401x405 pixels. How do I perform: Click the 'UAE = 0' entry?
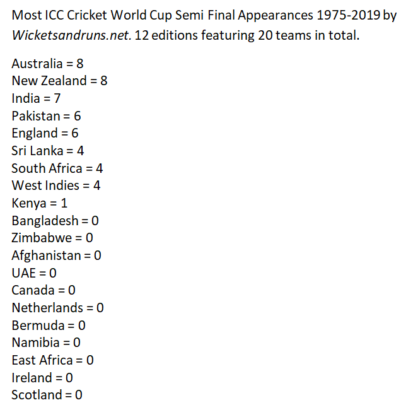coord(34,273)
